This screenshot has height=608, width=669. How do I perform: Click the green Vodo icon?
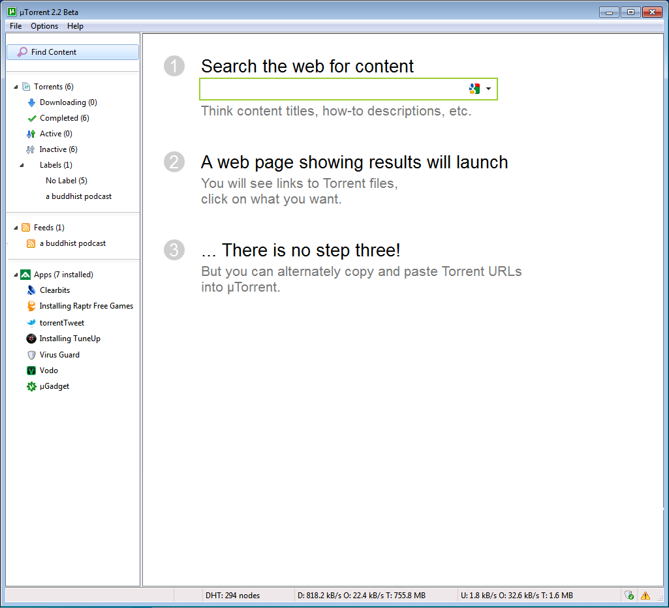(x=31, y=371)
